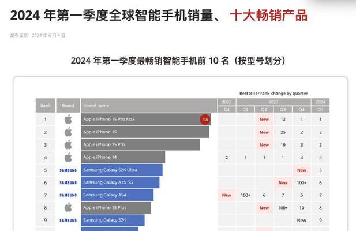Click the Q4 header under 2023
This screenshot has width=356, height=231.
point(302,110)
